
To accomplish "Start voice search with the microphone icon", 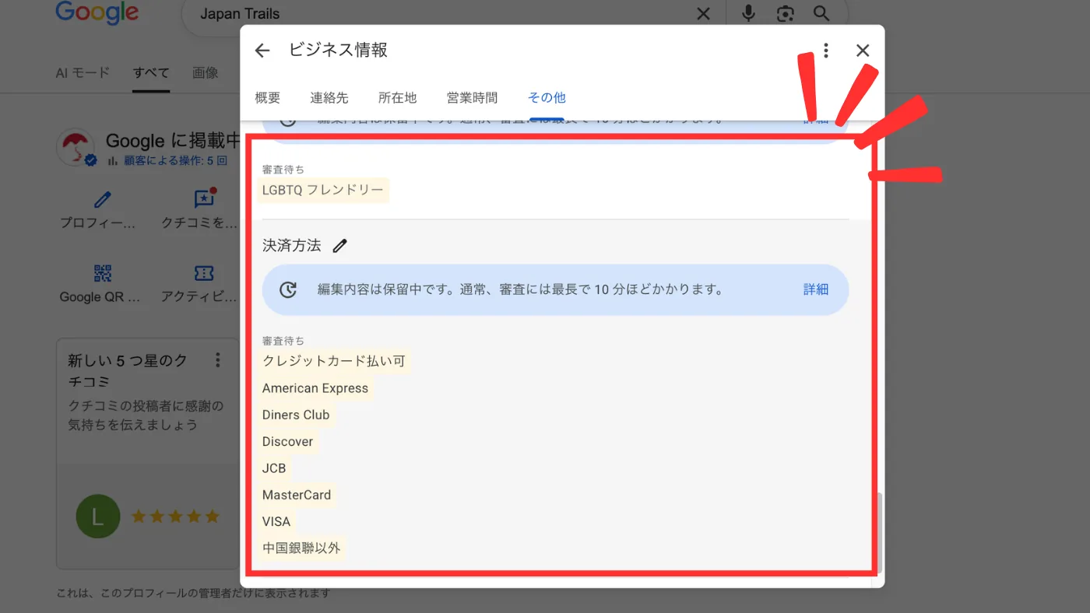I will (x=748, y=13).
